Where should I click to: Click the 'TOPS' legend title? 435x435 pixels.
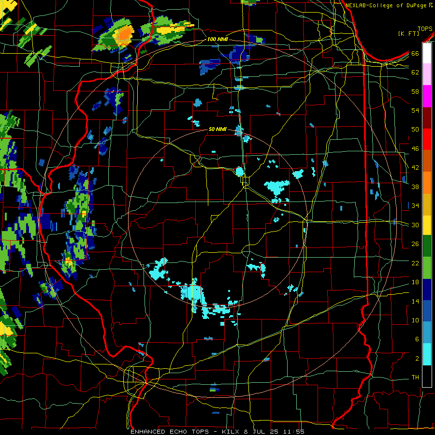click(425, 29)
